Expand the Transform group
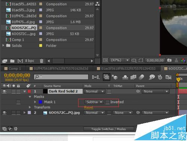The width and height of the screenshot is (187, 141). tap(30, 107)
